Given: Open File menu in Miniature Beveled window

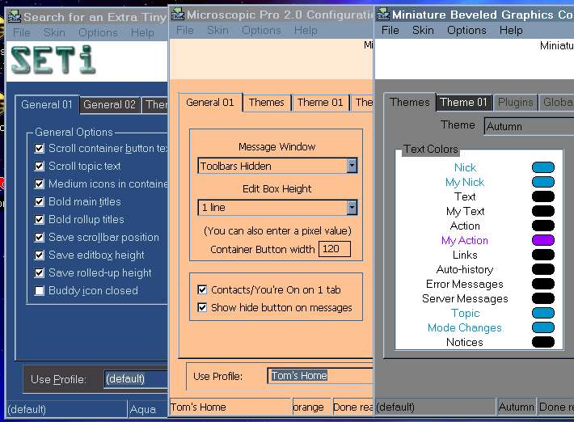Looking at the screenshot, I should 390,31.
